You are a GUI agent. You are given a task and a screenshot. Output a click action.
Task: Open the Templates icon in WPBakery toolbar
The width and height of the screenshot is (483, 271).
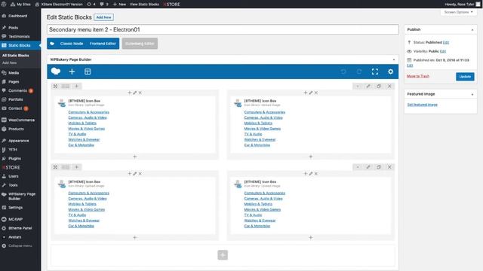pos(88,72)
